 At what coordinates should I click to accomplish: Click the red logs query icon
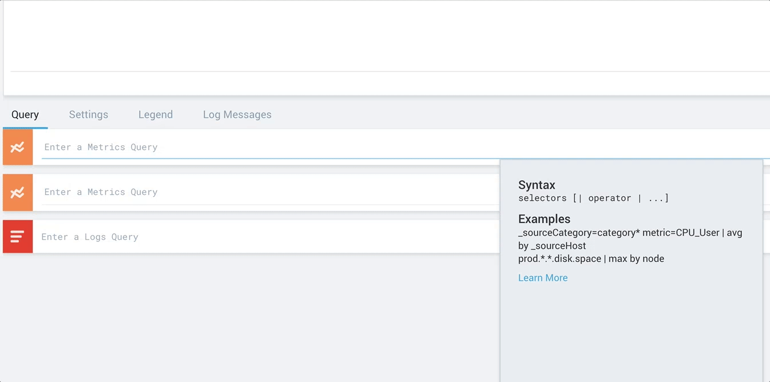(18, 236)
